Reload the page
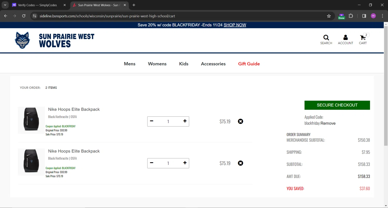The height and width of the screenshot is (208, 388). 24,16
